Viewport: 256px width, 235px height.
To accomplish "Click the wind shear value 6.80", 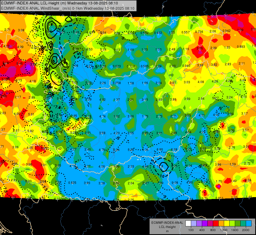I will 160,149.
